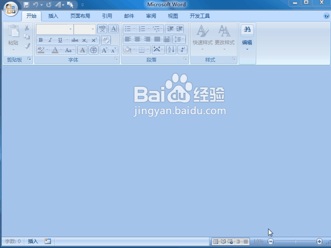Copy selection with the copy icon

click(27, 37)
